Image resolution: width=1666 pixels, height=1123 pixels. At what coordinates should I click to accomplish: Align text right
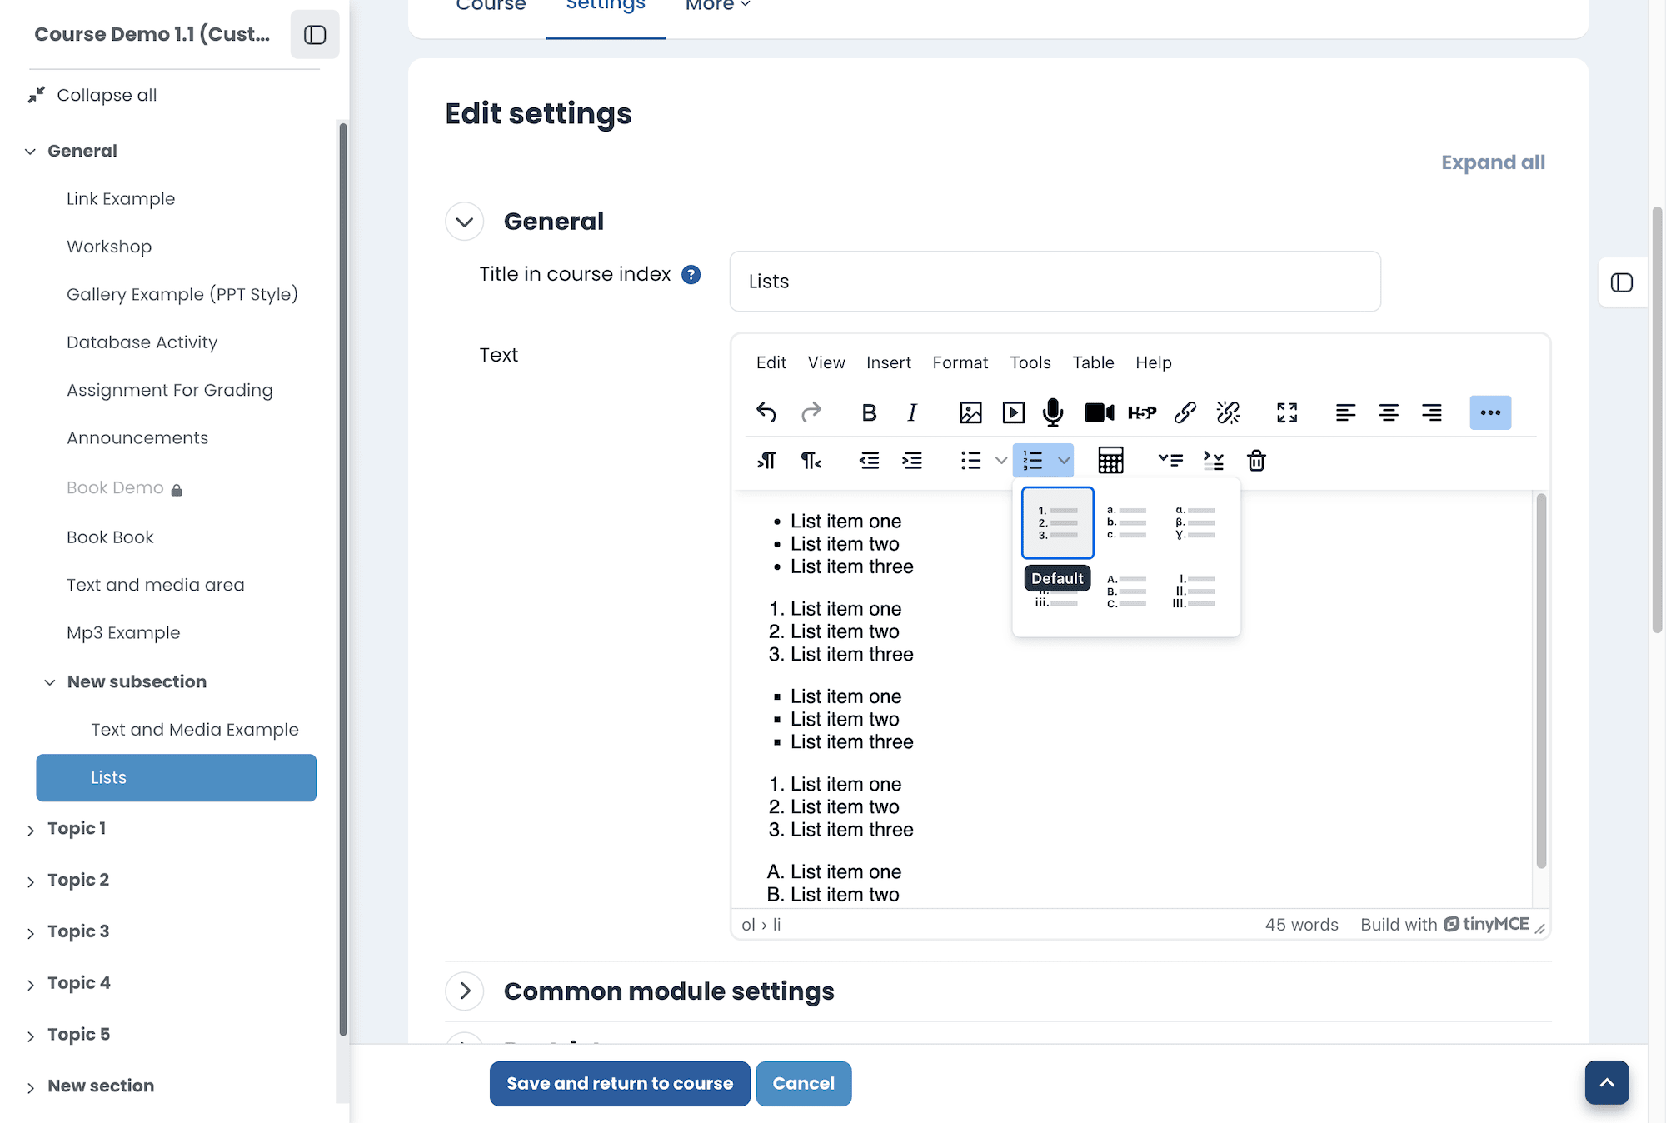pyautogui.click(x=1432, y=412)
